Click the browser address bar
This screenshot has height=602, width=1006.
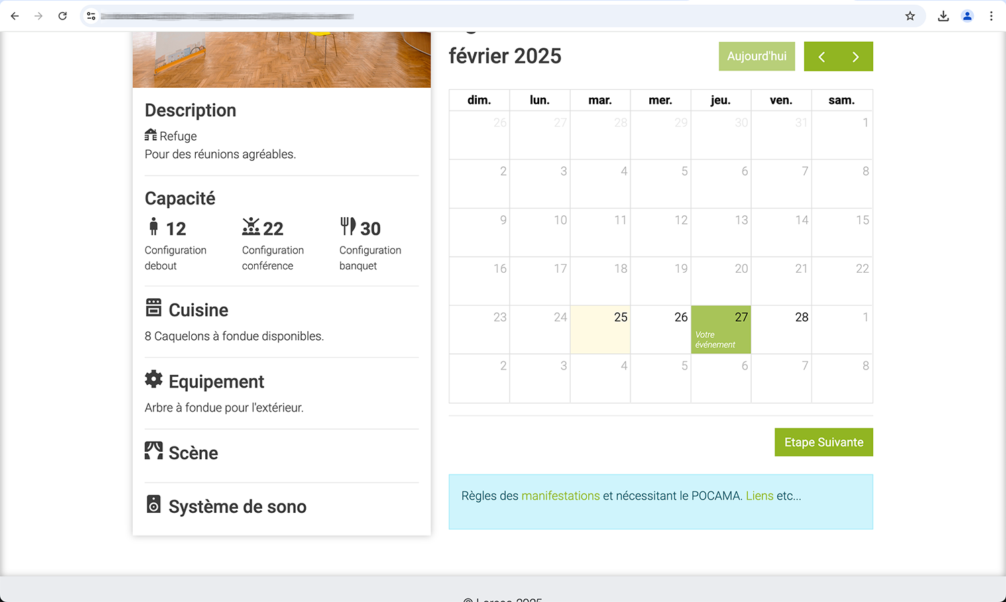(x=469, y=16)
